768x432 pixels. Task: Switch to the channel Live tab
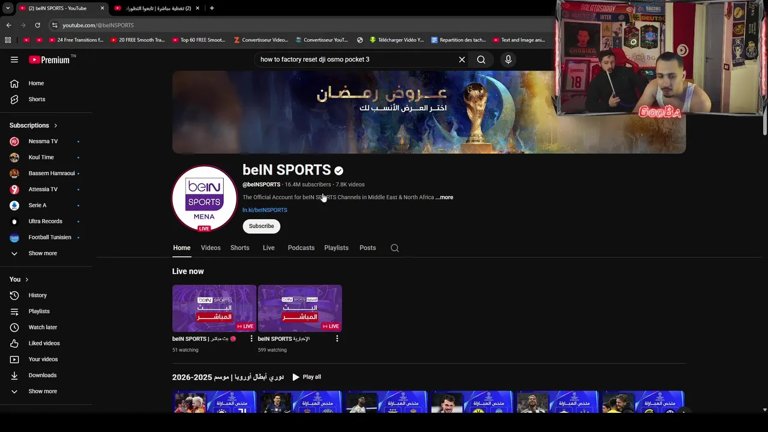click(269, 248)
